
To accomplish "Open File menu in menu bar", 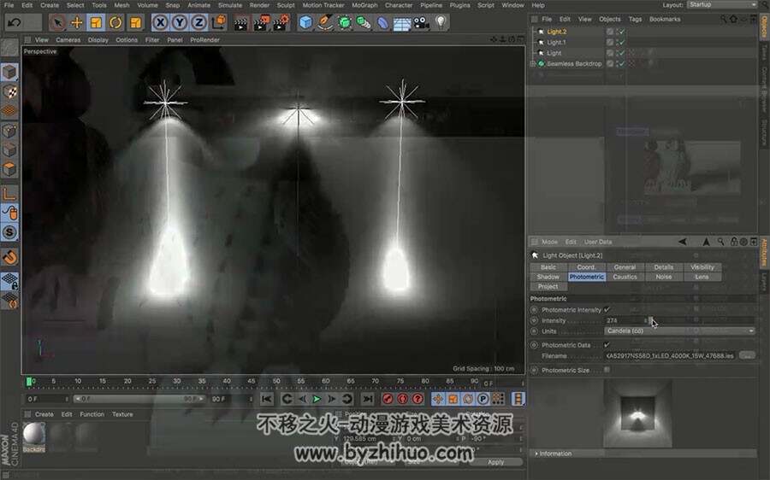I will click(x=9, y=5).
